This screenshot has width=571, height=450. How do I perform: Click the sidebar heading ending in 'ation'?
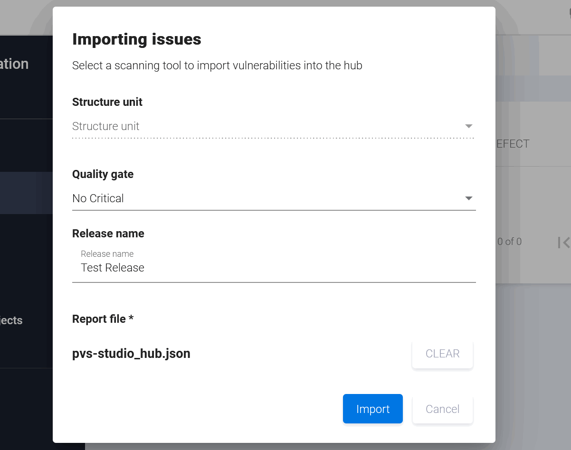(14, 64)
